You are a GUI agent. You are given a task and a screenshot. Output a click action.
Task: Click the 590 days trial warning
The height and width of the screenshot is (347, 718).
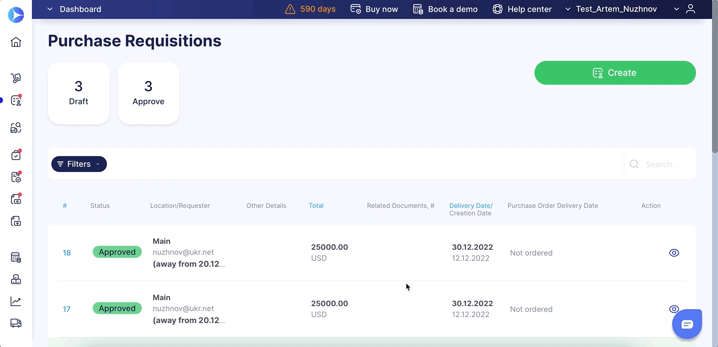[x=310, y=9]
